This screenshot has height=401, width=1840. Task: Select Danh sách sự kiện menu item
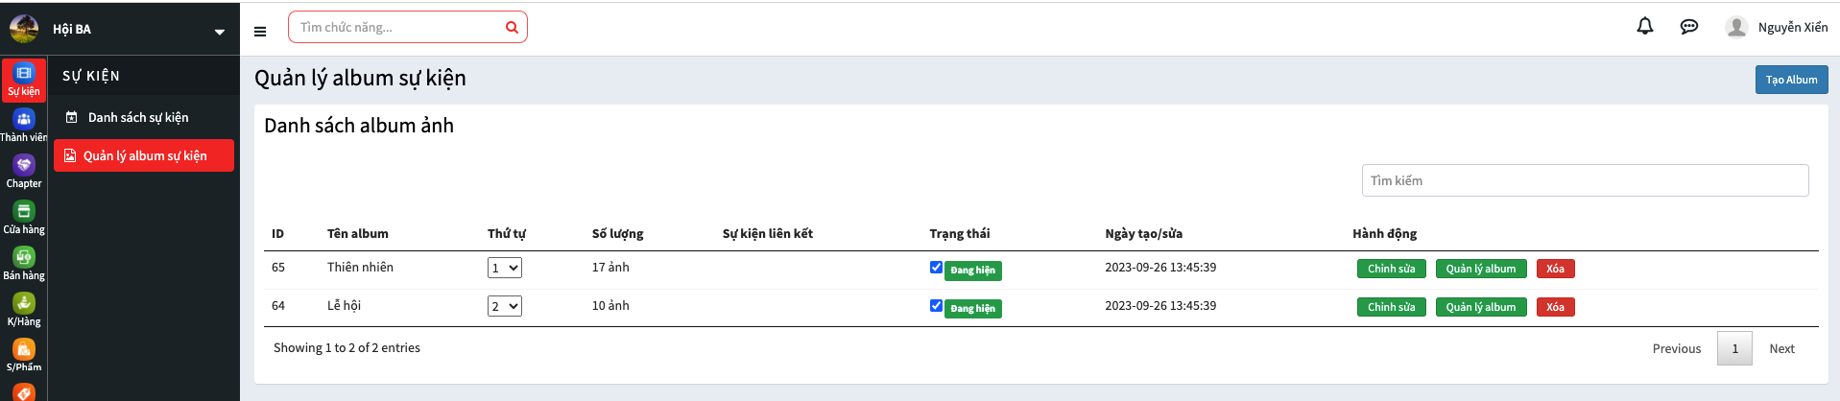pos(138,118)
